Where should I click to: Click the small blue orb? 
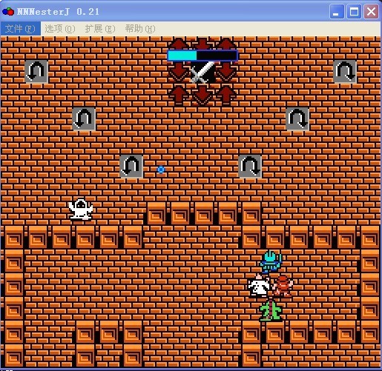[161, 170]
